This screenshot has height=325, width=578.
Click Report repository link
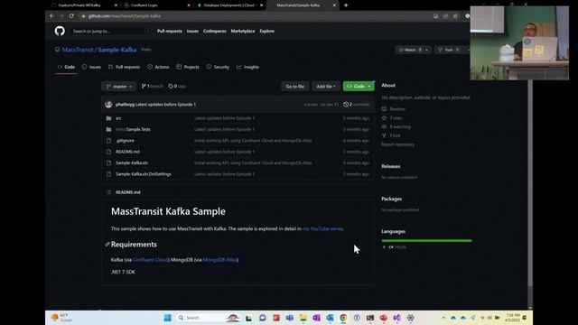pos(397,144)
